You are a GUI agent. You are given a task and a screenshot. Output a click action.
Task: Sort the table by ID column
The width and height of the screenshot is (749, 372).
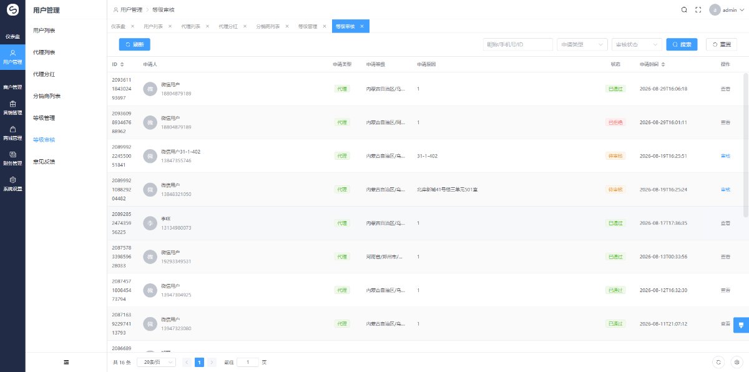(122, 64)
